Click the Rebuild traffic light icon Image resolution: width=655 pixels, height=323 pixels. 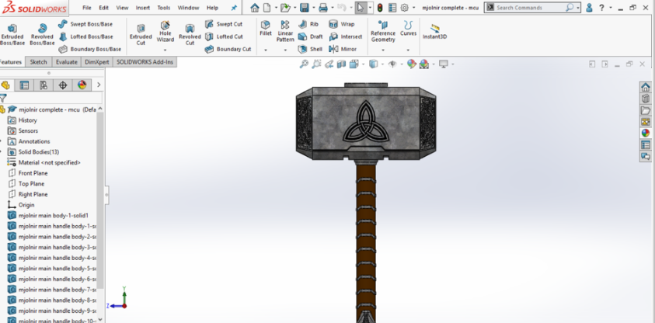pyautogui.click(x=380, y=8)
